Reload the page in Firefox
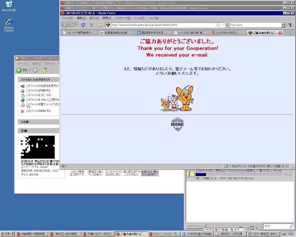 (x=83, y=25)
